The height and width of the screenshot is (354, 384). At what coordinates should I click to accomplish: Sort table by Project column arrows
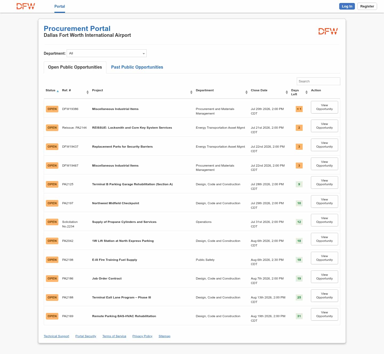[191, 92]
